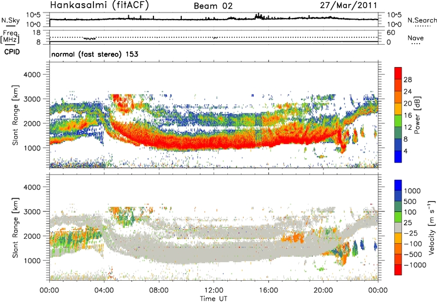Click the 'Beam 02' label
The image size is (437, 302).
[213, 6]
